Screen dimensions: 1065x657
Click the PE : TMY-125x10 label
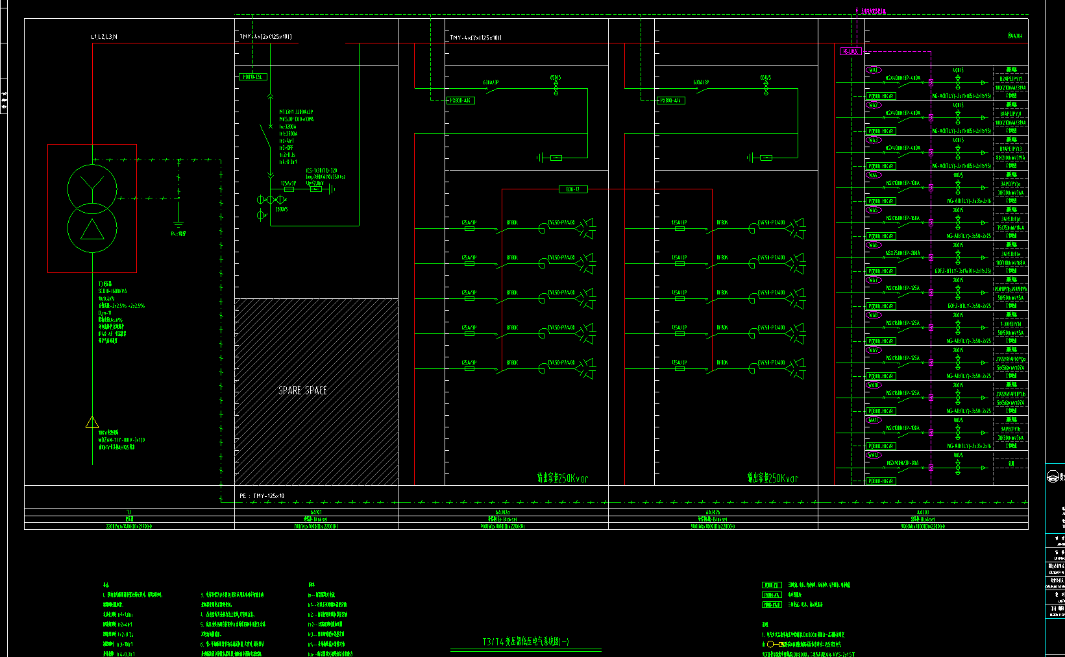click(262, 496)
